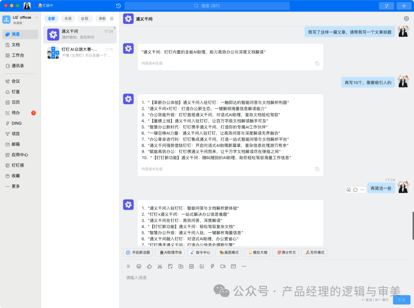Add emoji reaction to 再简洁一些 message
414x308 pixels.
(349, 189)
